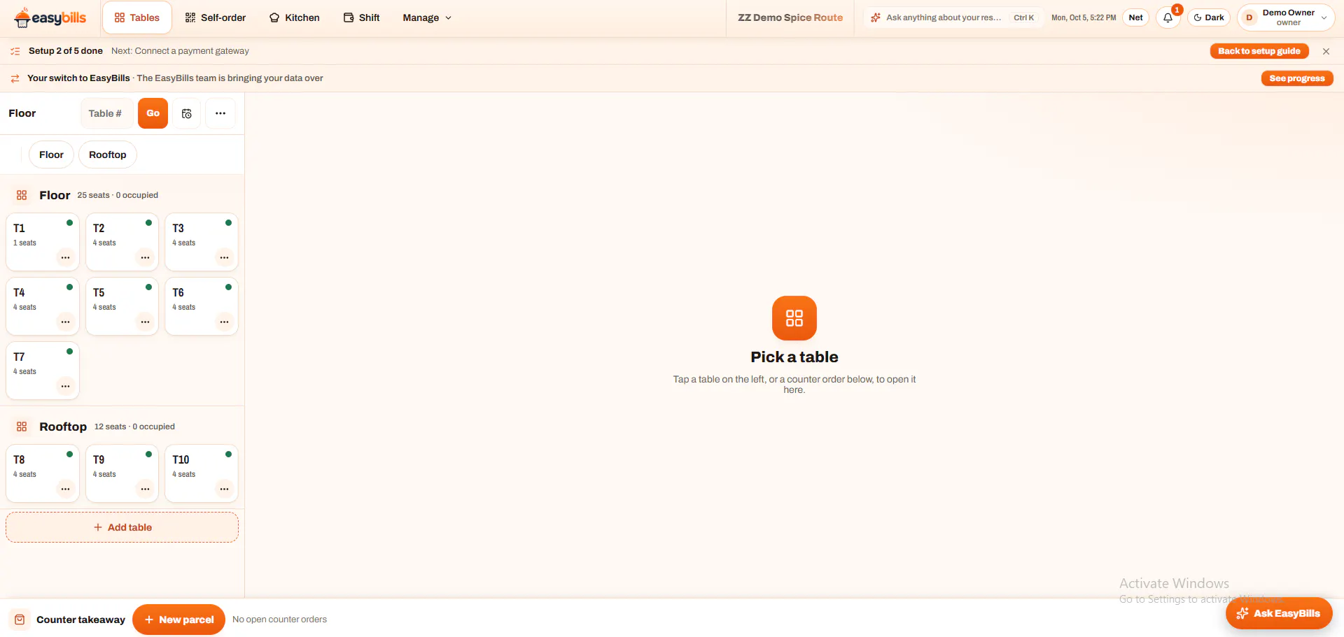Image resolution: width=1344 pixels, height=637 pixels.
Task: Open the three-dot menu on table T10
Action: (224, 489)
